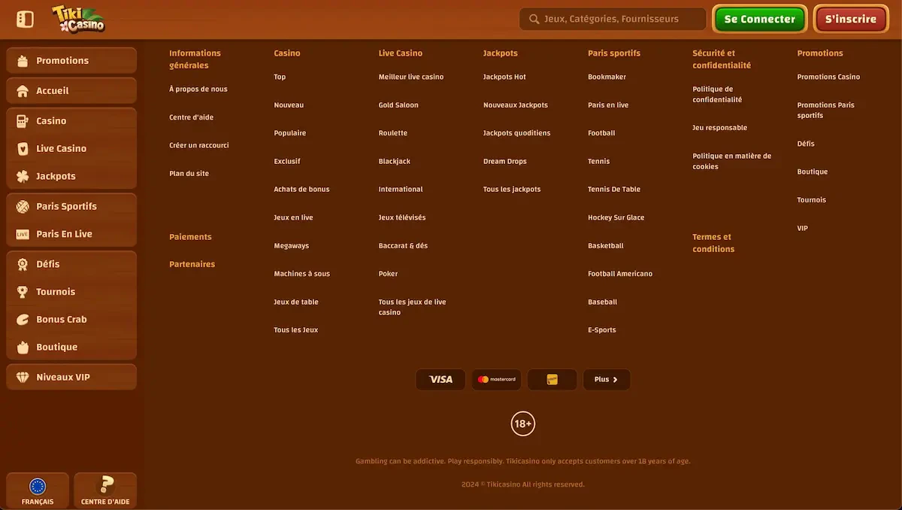Focus the Jeux, Catégories, Fournisseurs search field
This screenshot has height=510, width=902.
[x=612, y=19]
